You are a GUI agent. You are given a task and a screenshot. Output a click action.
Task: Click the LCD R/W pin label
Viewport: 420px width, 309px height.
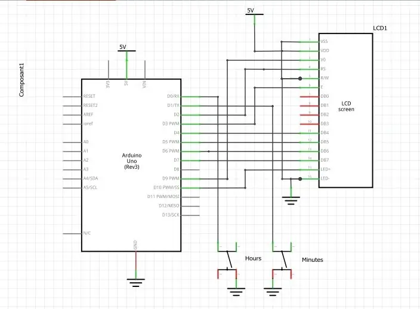click(x=325, y=78)
